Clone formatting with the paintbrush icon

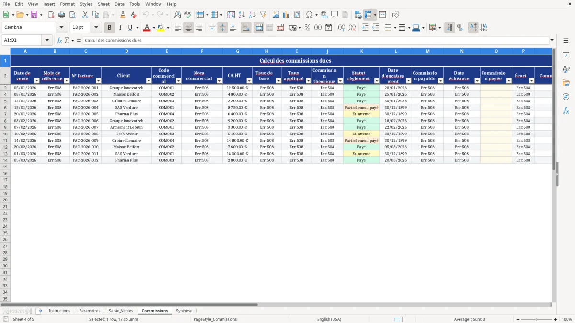tap(123, 15)
